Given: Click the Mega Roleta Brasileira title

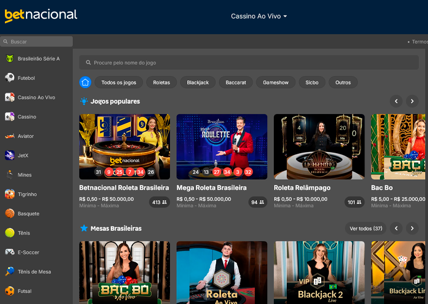Looking at the screenshot, I should click(211, 188).
